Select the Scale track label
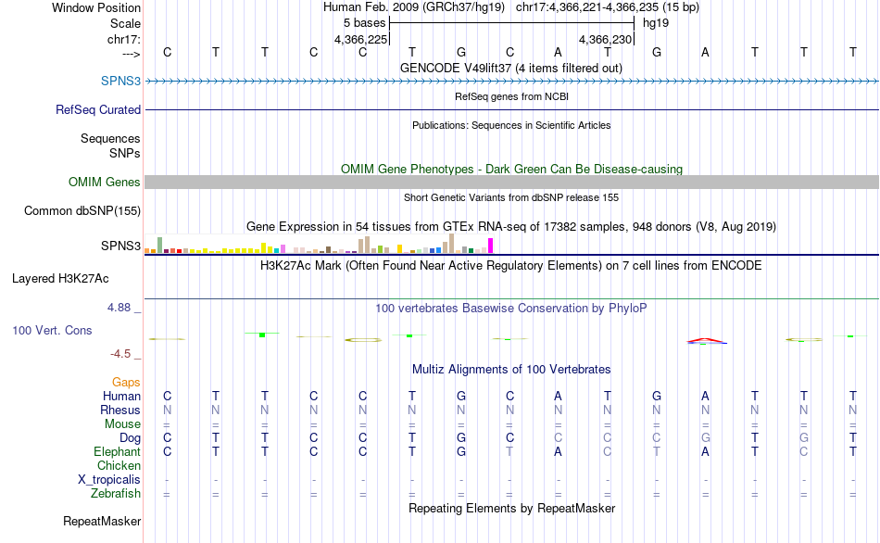Screen dimensions: 880x543 pos(125,23)
